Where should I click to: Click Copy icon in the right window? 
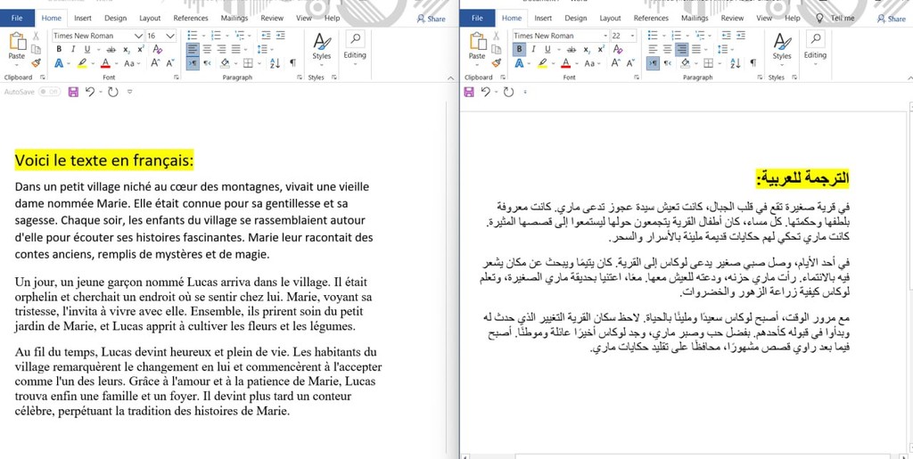pos(496,49)
